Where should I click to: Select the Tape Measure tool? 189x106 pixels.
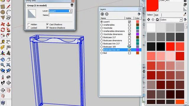point(3,42)
